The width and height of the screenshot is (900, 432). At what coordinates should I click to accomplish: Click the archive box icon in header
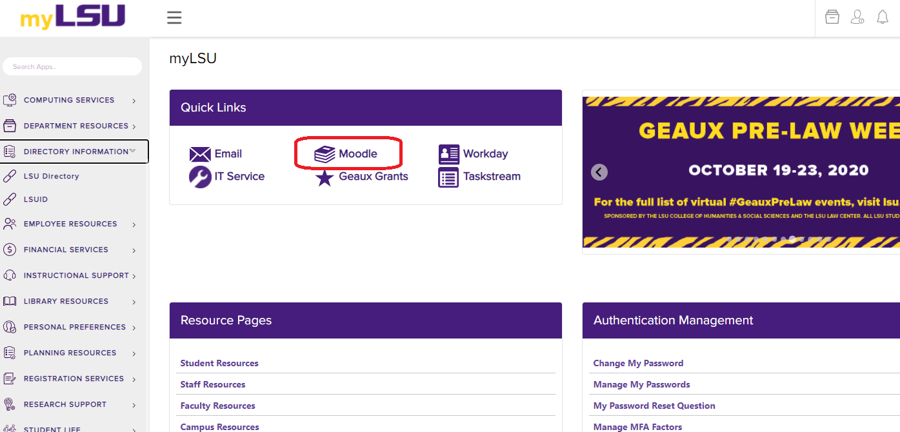(x=832, y=17)
